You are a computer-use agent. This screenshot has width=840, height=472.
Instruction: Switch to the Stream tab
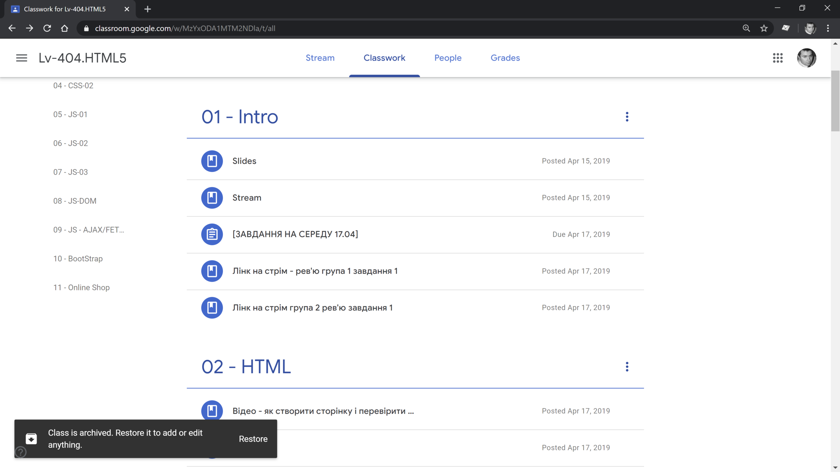point(320,58)
